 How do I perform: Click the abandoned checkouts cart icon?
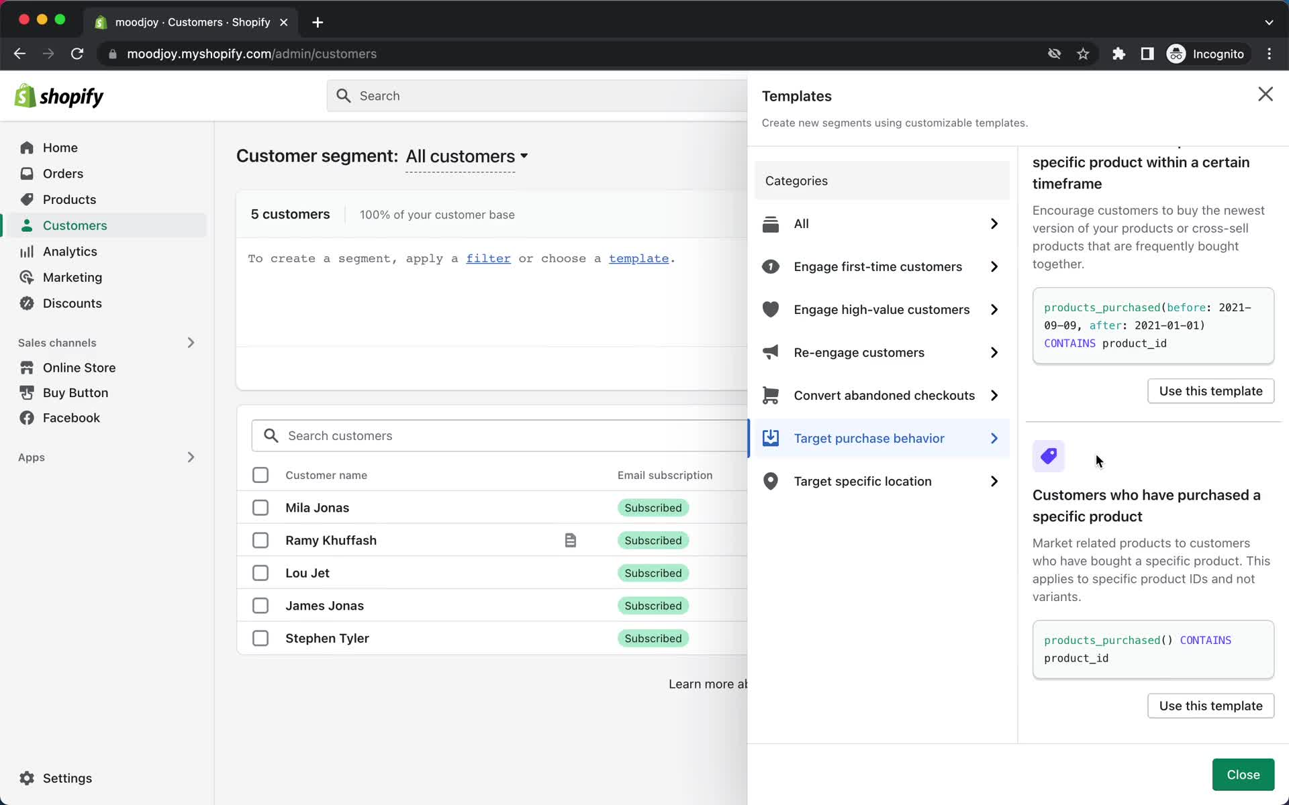coord(771,396)
